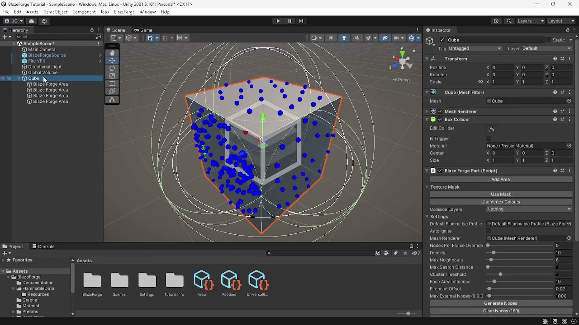579x325 pixels.
Task: Select the Edit Collider scene tool
Action: 112,100
